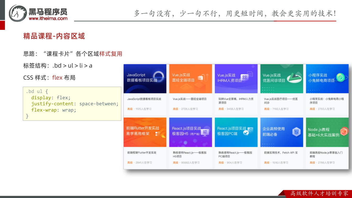Click the monitor icon on 极客园H5 card
352x198 pixels.
click(x=205, y=132)
